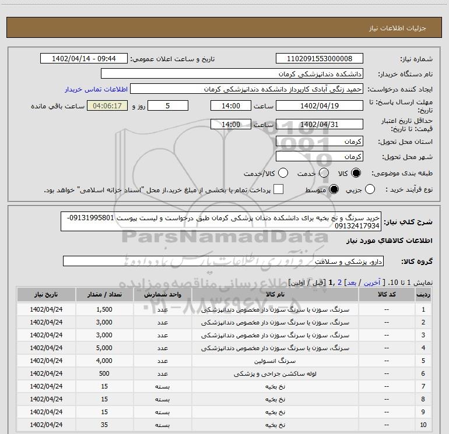
Task: Click the شرح کلی نیاز description box
Action: tap(221, 222)
